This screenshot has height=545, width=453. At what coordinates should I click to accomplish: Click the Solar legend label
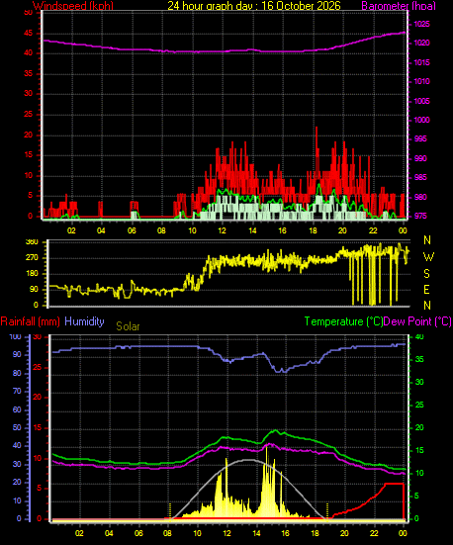tap(128, 326)
